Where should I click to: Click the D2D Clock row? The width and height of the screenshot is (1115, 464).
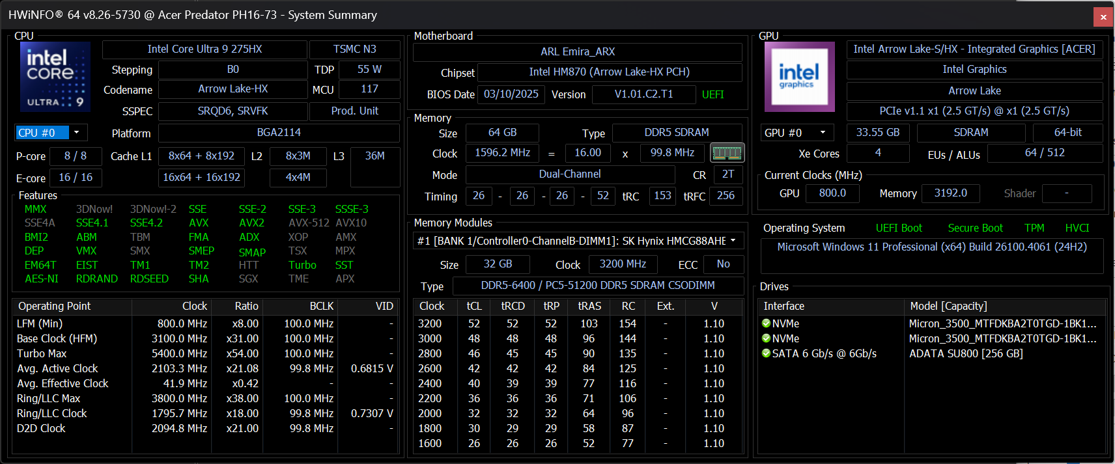click(205, 428)
